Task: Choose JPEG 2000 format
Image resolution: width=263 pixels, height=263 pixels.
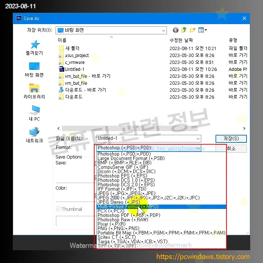Action: click(161, 198)
